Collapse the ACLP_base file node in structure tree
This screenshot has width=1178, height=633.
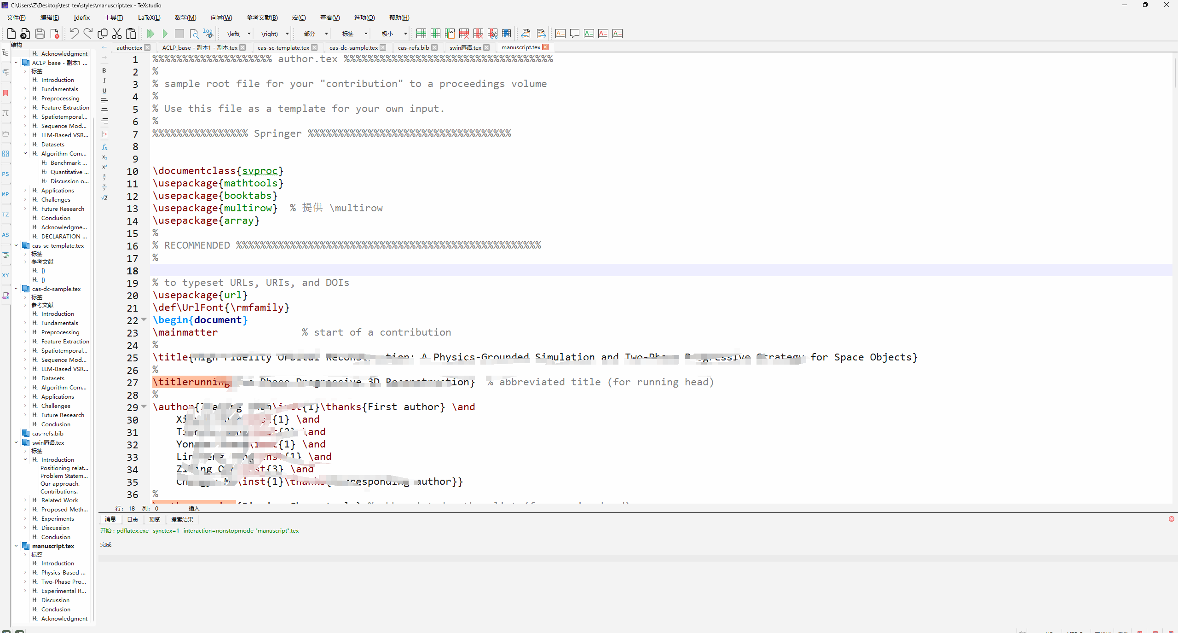tap(16, 63)
